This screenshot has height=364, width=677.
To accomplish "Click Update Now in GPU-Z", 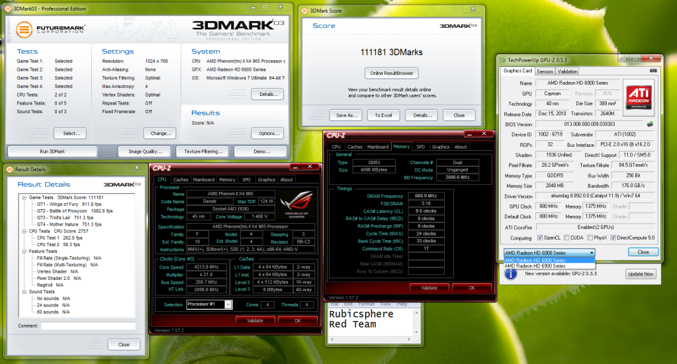I will coord(641,274).
